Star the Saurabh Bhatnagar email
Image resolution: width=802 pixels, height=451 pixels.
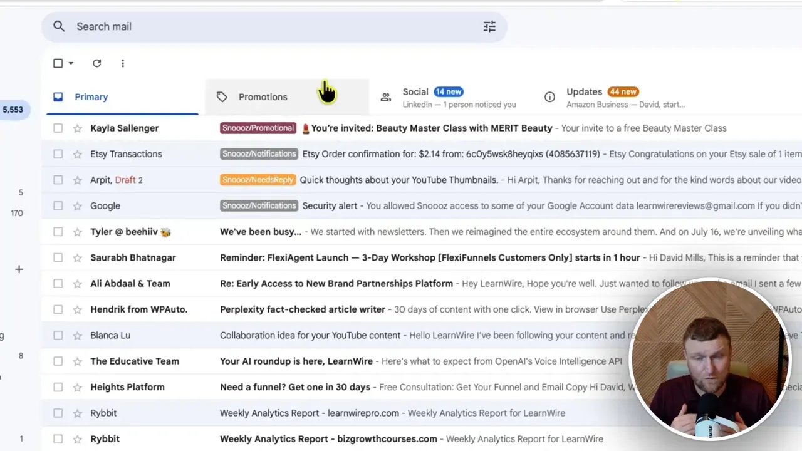coord(78,257)
